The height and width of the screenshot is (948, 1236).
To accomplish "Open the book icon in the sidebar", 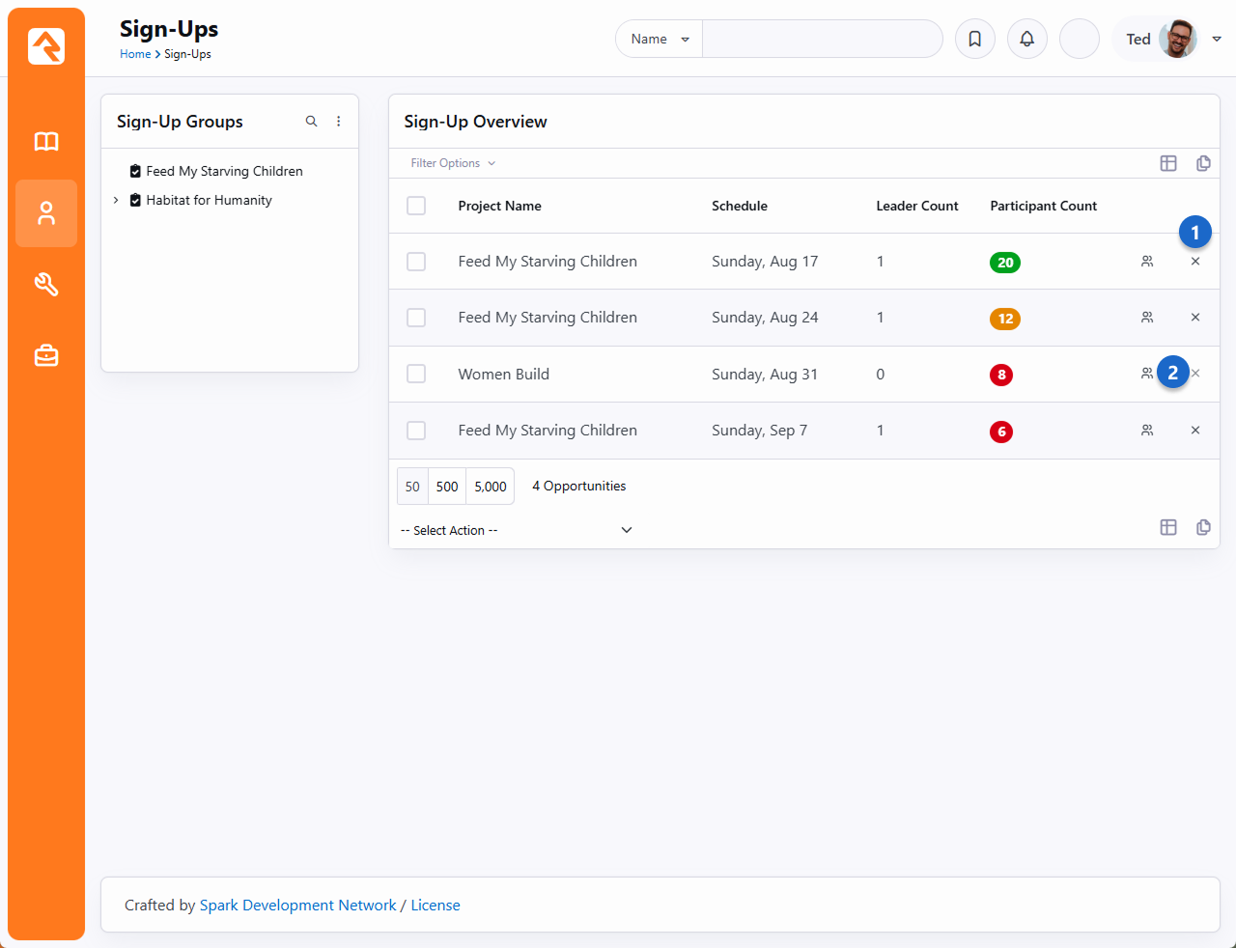I will pyautogui.click(x=46, y=142).
